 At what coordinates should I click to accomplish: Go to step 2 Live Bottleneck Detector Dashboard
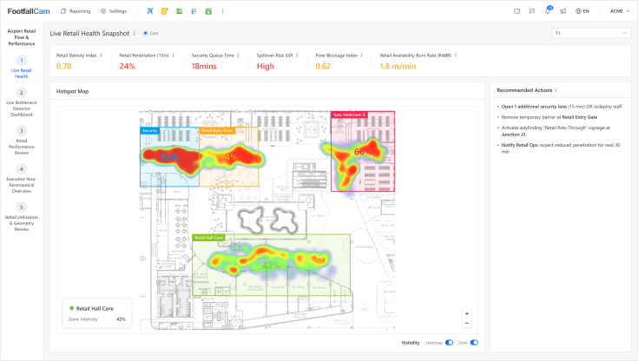pos(22,102)
